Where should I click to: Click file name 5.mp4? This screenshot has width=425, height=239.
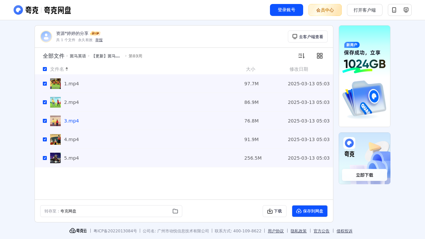pyautogui.click(x=71, y=158)
